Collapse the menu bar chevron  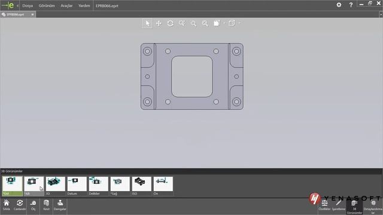17,5
